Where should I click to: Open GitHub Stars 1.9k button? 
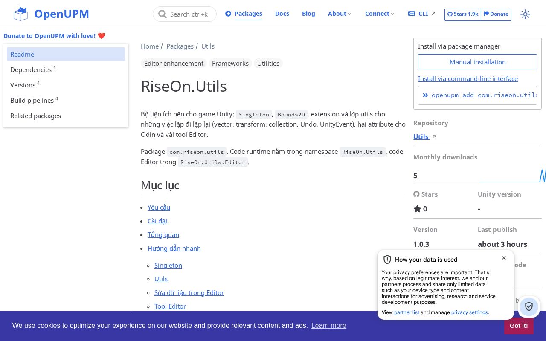(463, 14)
